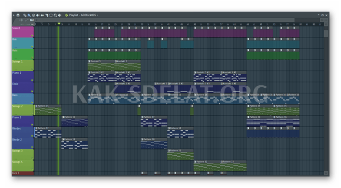Select the dashed-box Select tool

[51, 15]
